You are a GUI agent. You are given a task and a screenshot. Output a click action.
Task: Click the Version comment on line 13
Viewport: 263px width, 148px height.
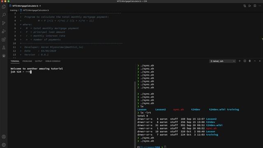(x=37, y=55)
